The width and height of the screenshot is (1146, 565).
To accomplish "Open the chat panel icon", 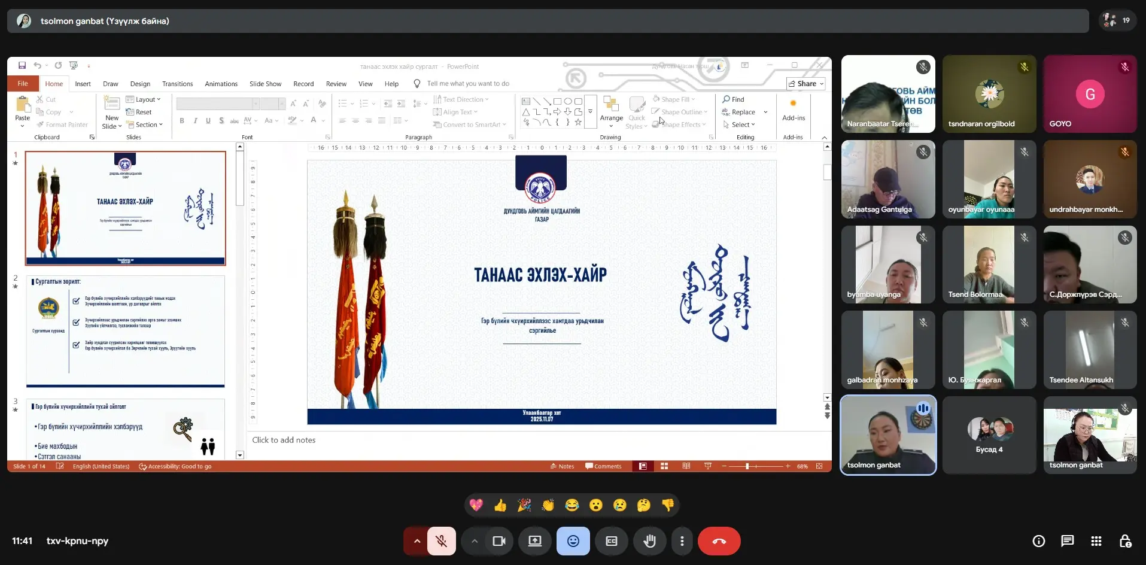I will tap(1067, 541).
